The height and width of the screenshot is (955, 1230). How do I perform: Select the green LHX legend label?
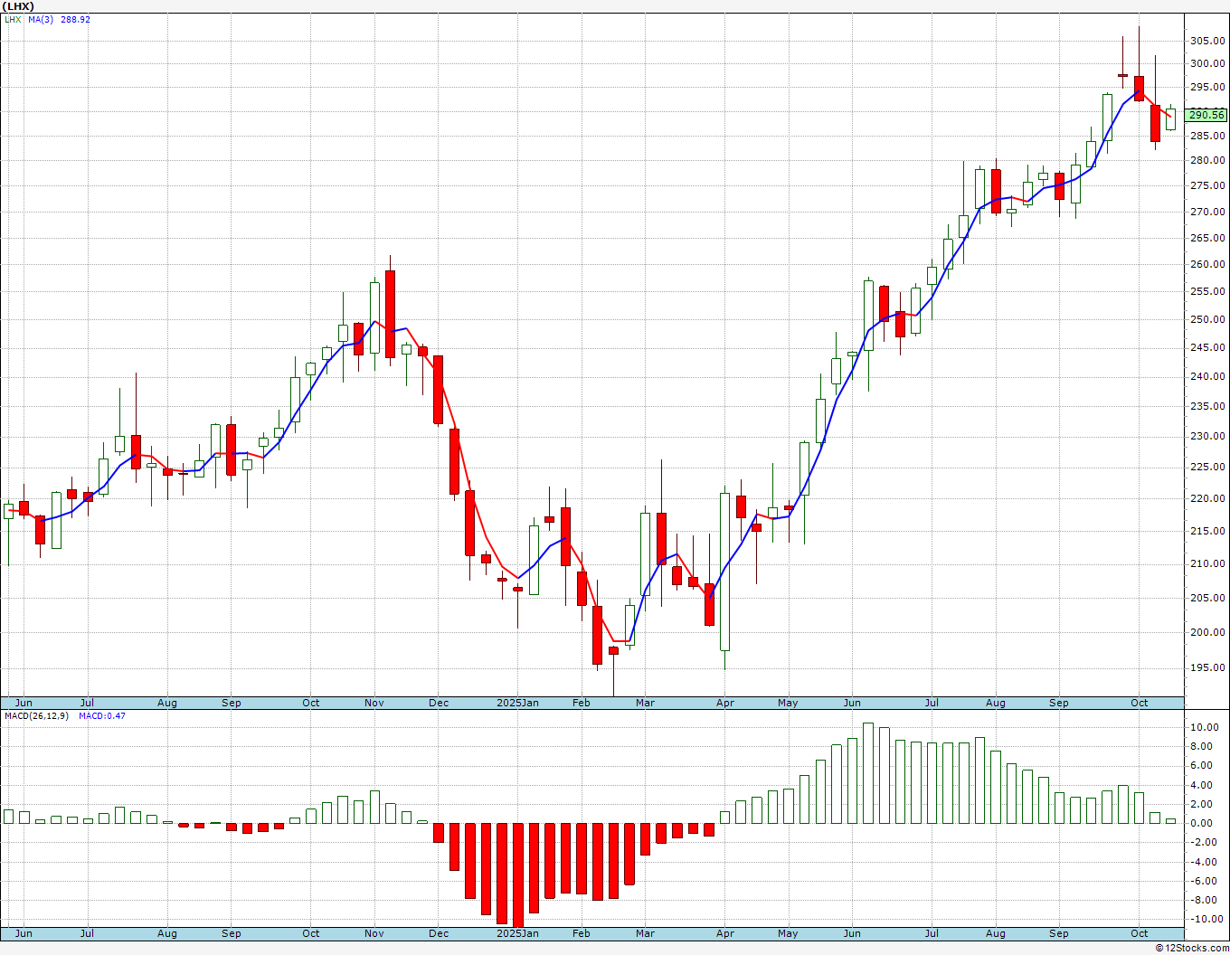13,19
